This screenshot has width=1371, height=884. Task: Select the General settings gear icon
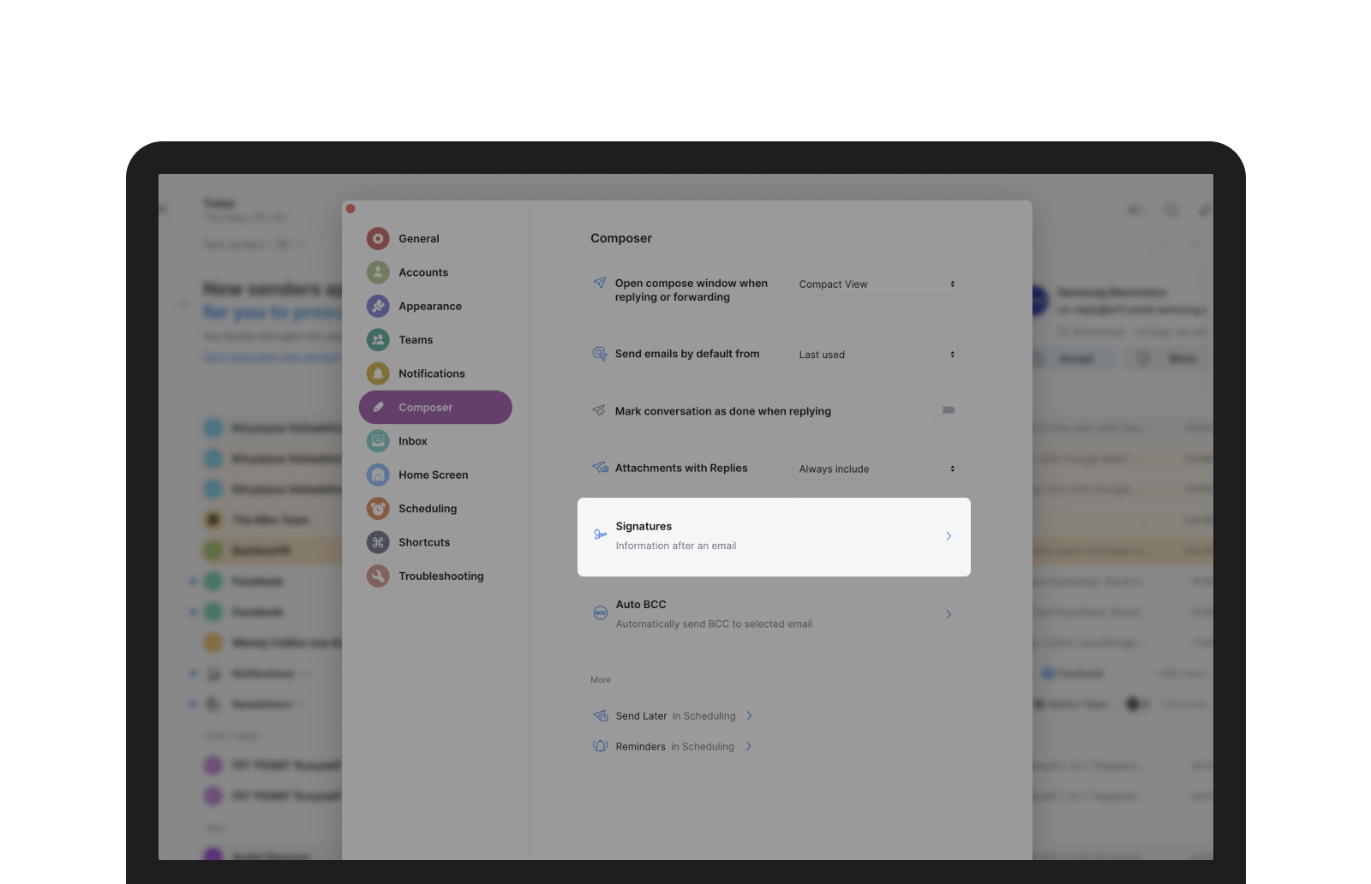tap(378, 238)
